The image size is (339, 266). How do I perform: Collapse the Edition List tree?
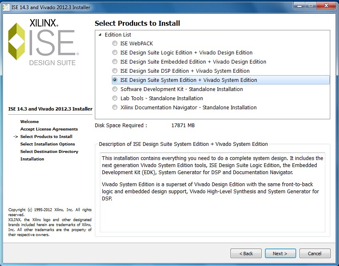point(100,35)
